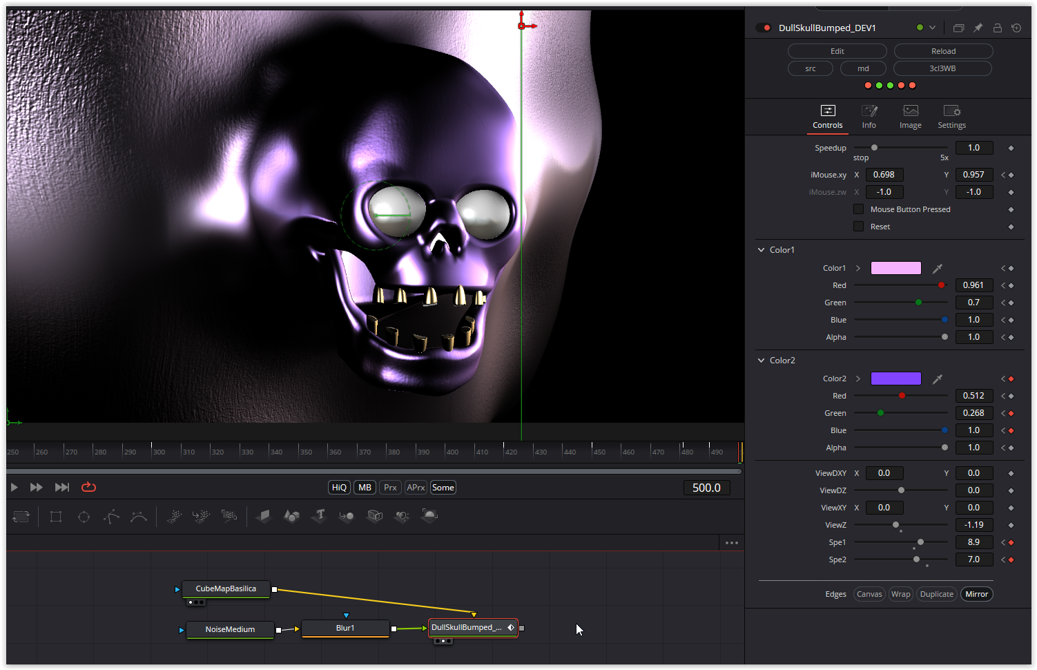Set Edges mode to Mirror
Image resolution: width=1037 pixels, height=670 pixels.
tap(977, 594)
